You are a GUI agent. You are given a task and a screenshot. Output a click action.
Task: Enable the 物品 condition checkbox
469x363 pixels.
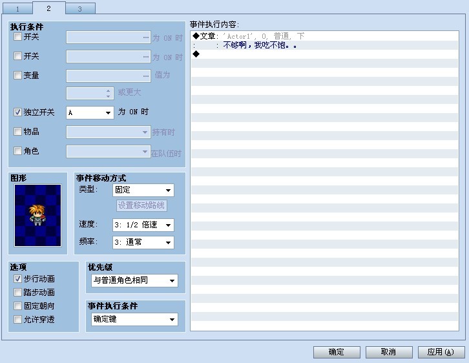(17, 131)
